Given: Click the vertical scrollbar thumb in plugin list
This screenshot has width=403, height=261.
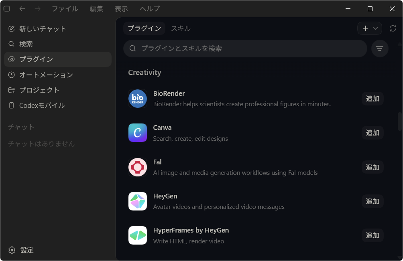Looking at the screenshot, I should click(x=399, y=121).
